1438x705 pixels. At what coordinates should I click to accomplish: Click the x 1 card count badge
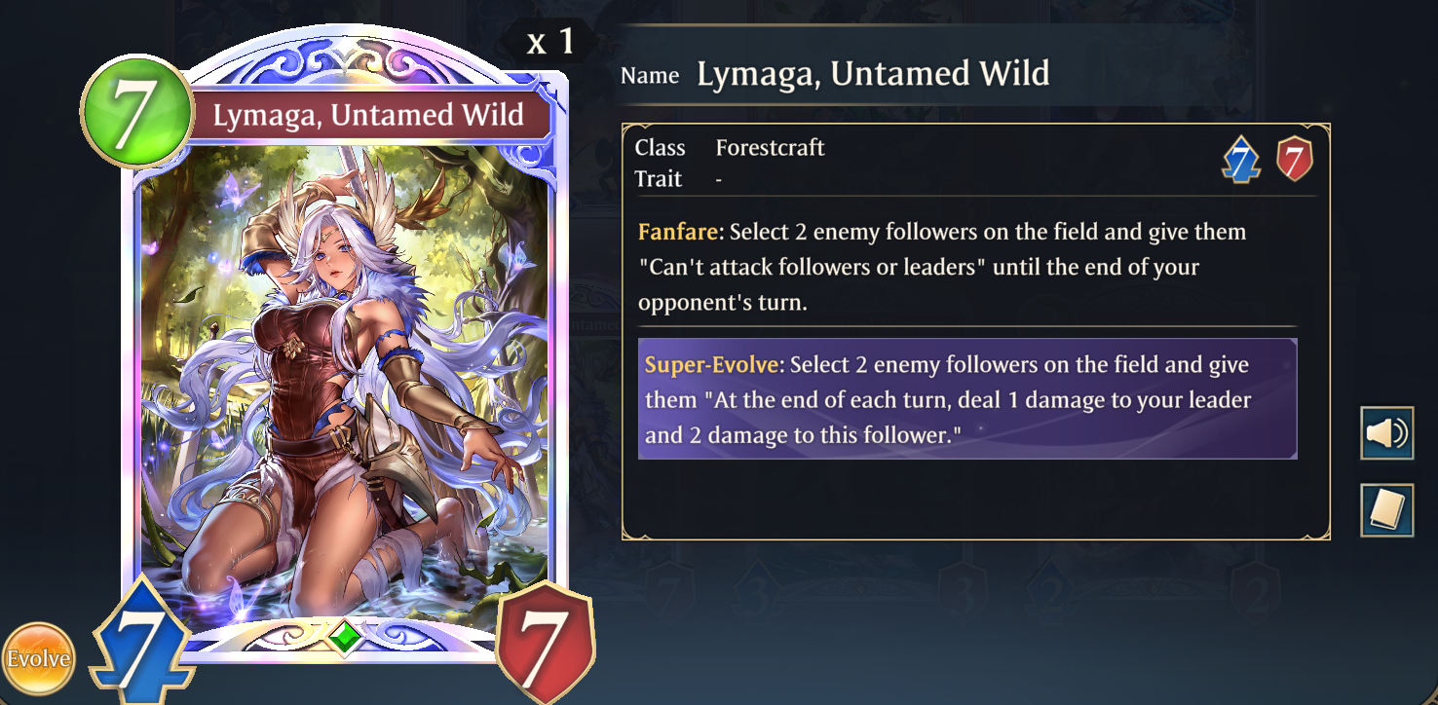[x=550, y=41]
